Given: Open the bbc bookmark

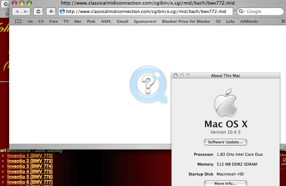Looking at the screenshot, I should pos(78,21).
